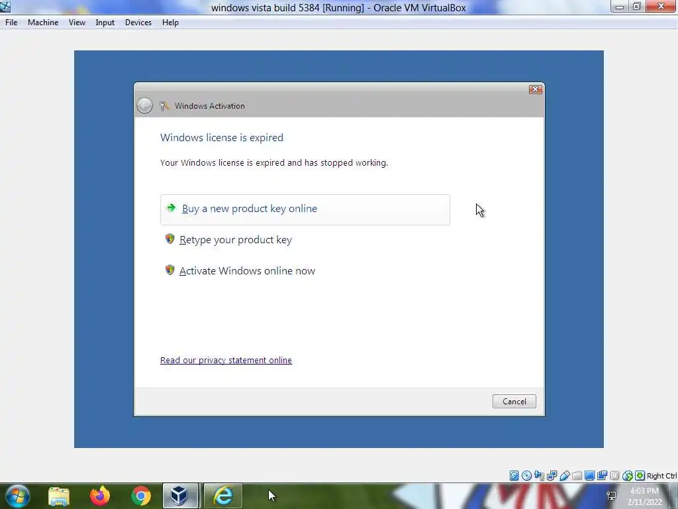The image size is (678, 509).
Task: Open the taskbar clock showing 4:03 PM
Action: tap(645, 496)
